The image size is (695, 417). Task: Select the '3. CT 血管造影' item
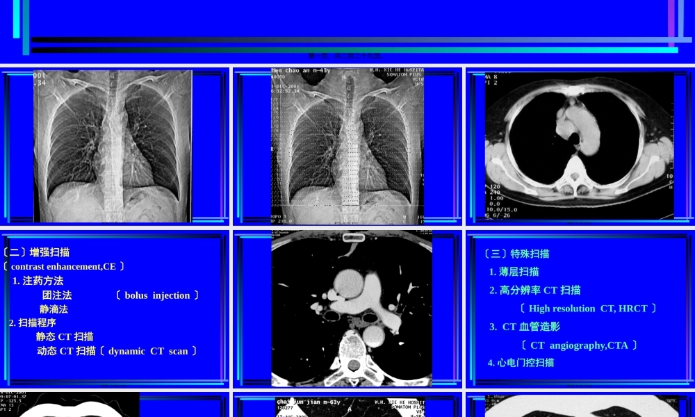tap(524, 327)
